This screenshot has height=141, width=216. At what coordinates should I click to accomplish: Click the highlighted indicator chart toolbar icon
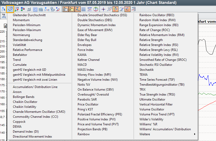[x=10, y=9]
